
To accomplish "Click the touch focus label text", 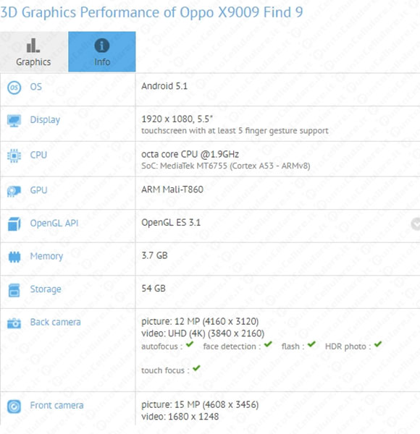I will click(165, 370).
